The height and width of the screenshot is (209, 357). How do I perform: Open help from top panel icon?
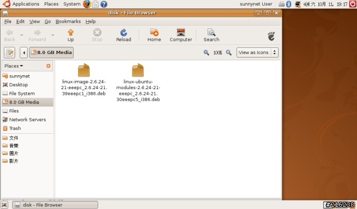104,4
